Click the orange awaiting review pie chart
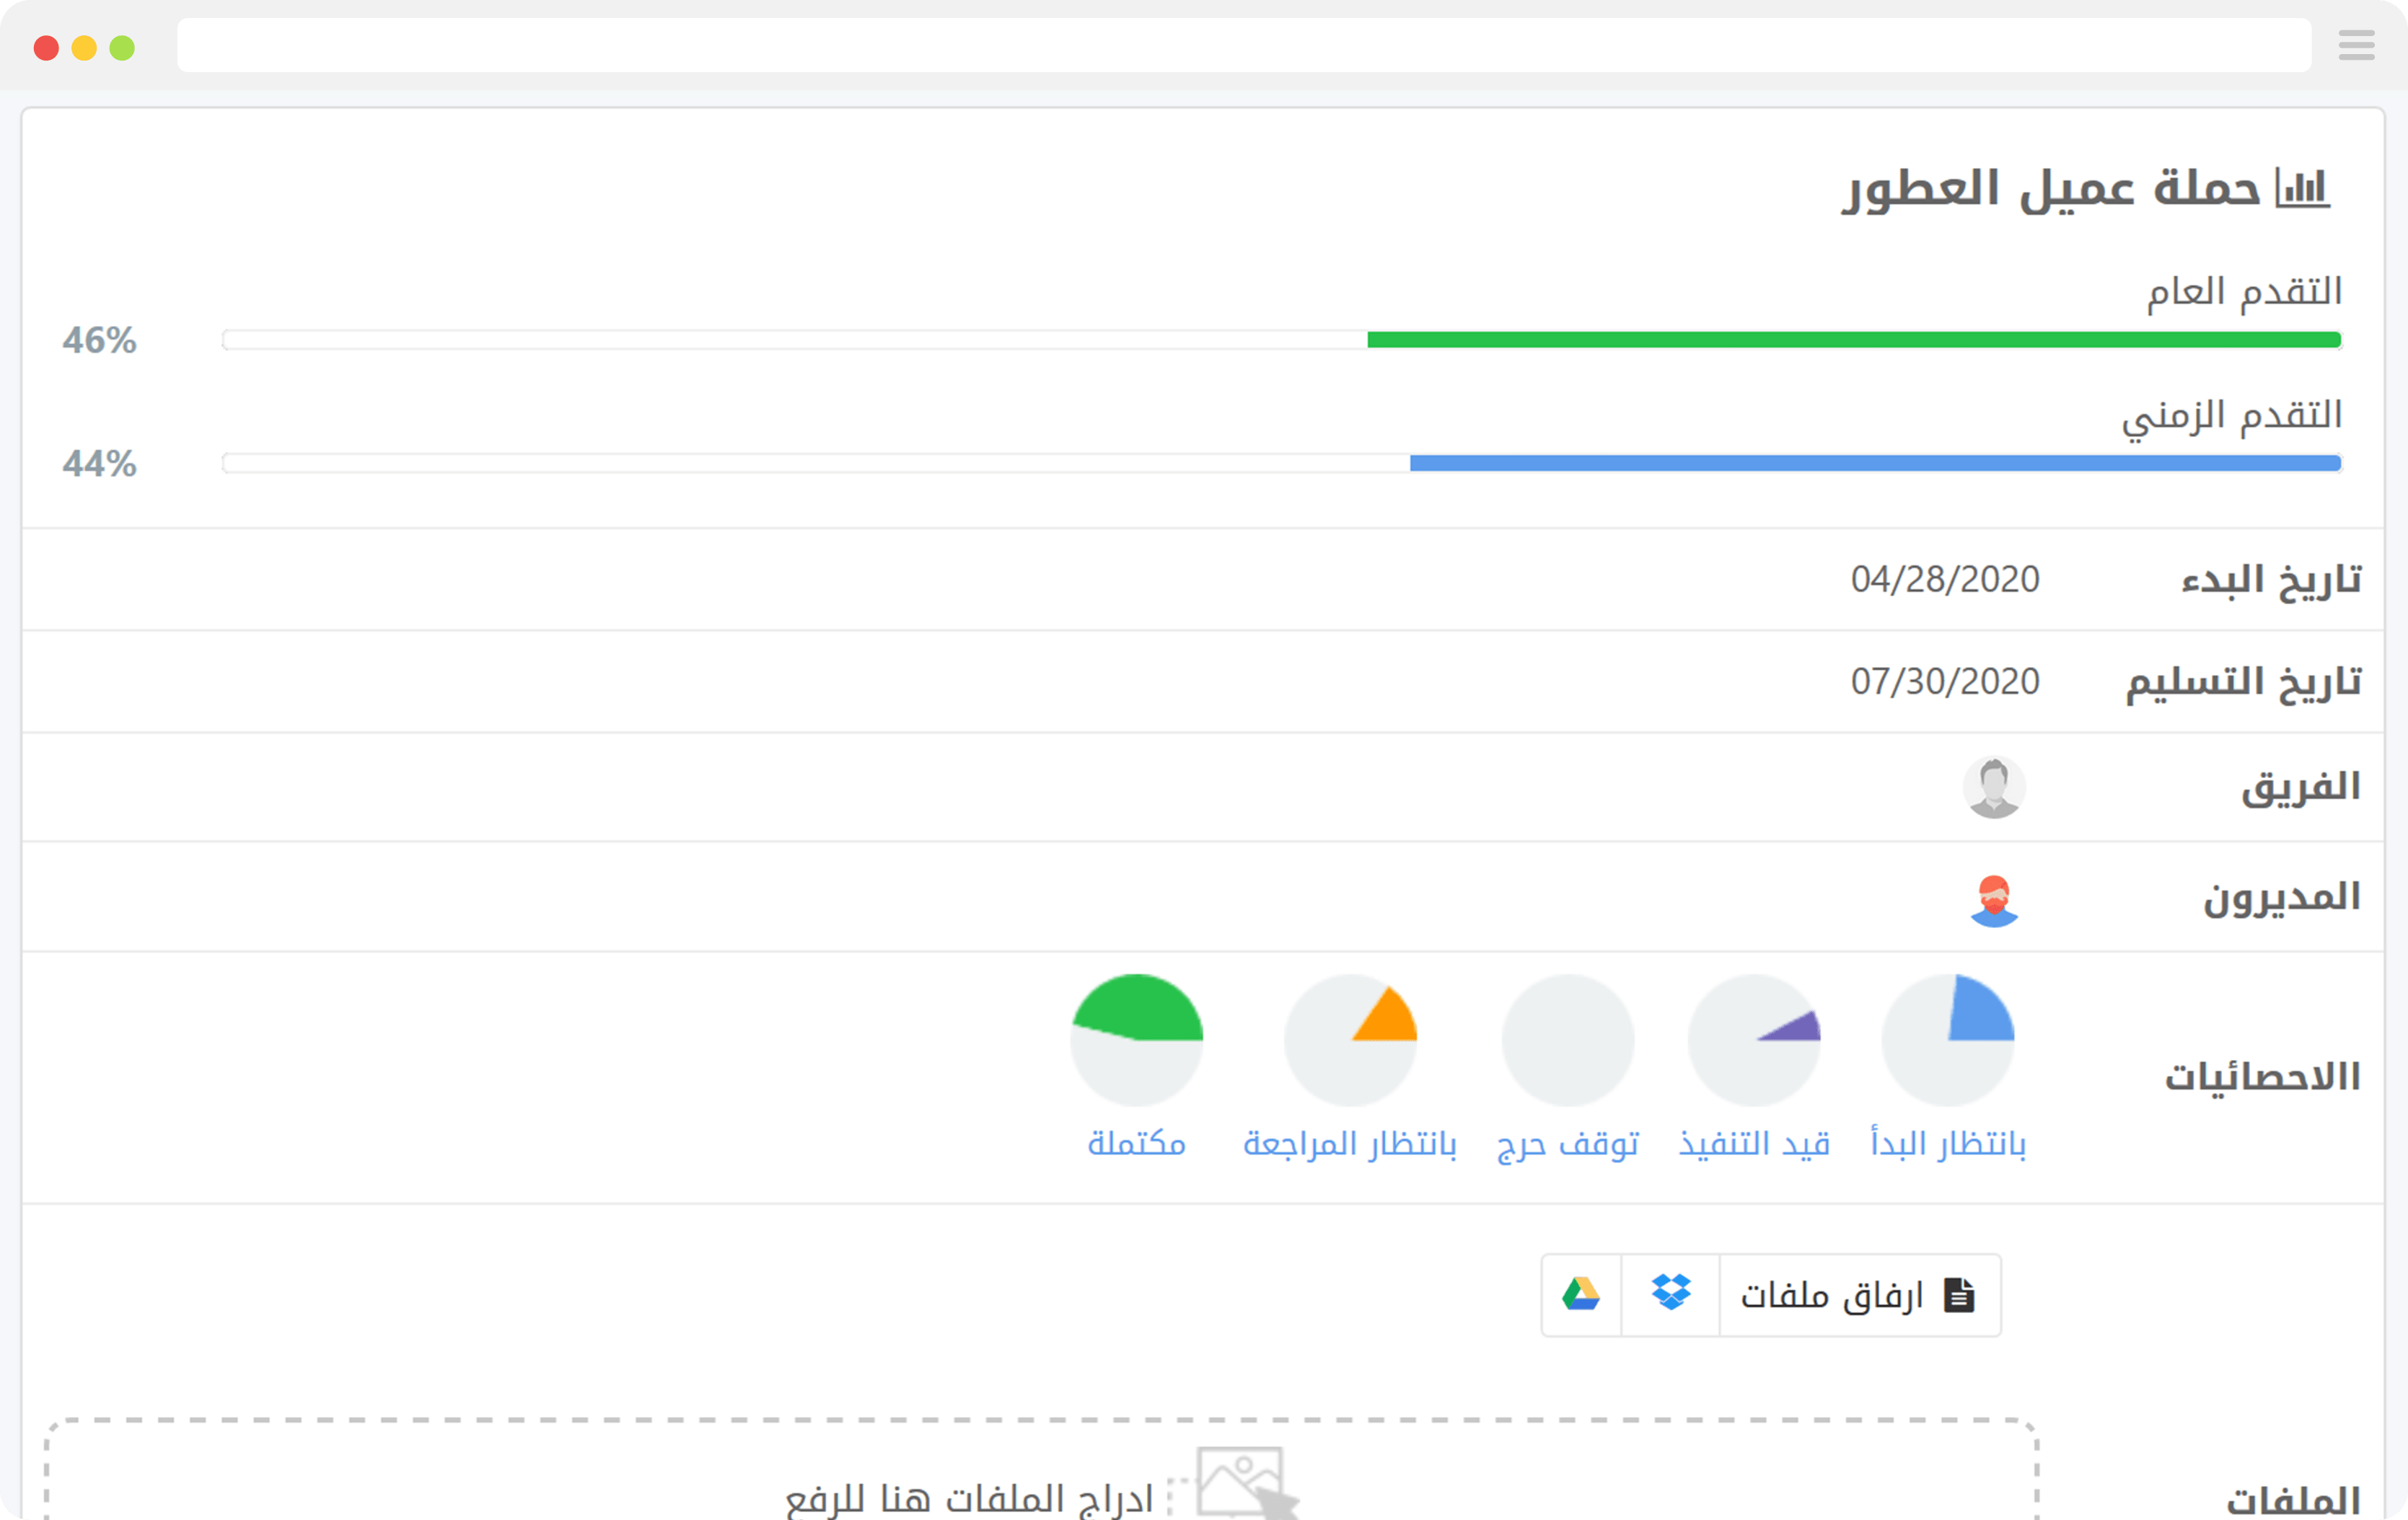 click(x=1350, y=1039)
